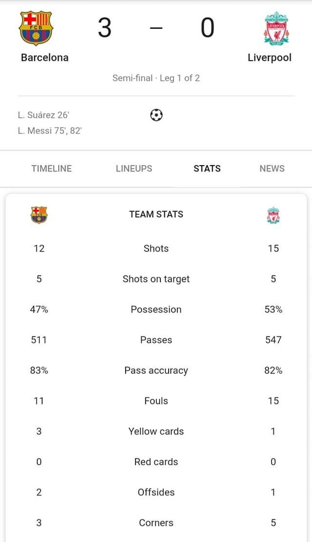Click the Possession stat row label

(156, 310)
